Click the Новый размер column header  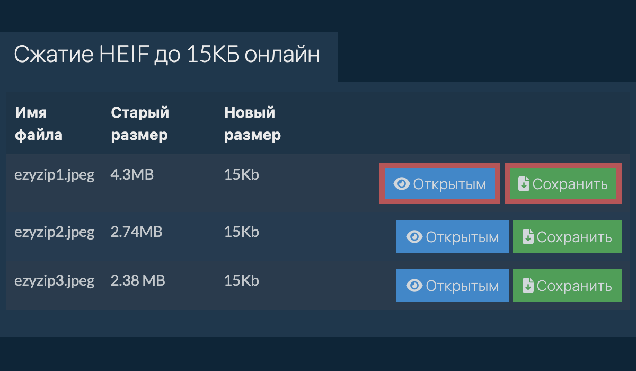[x=252, y=123]
